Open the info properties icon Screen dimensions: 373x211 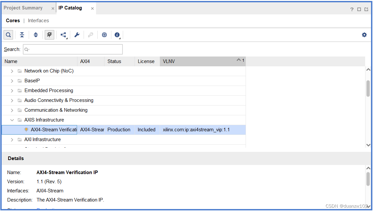(x=117, y=35)
